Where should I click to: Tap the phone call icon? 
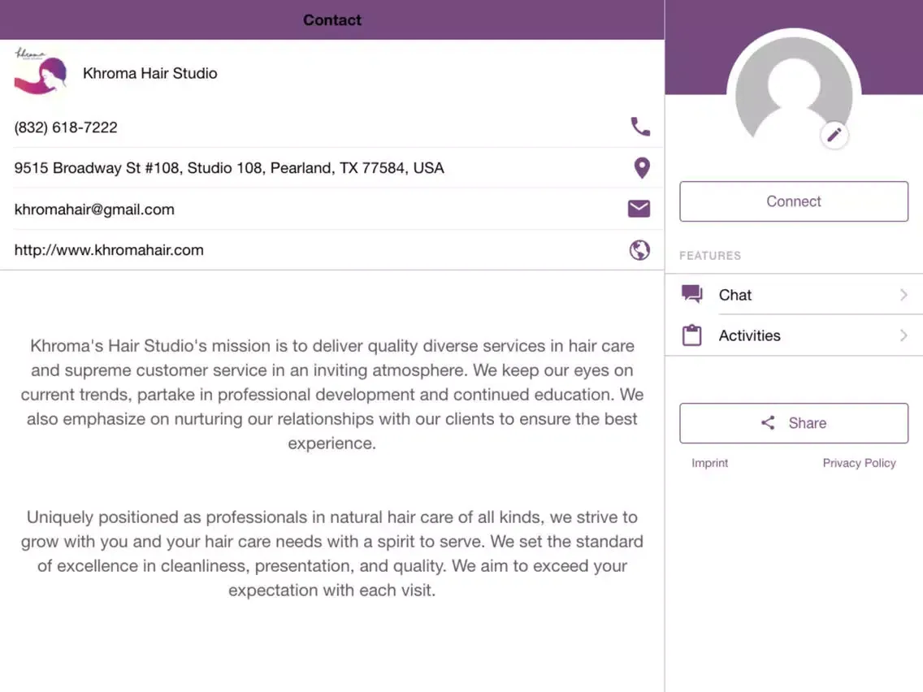pyautogui.click(x=640, y=127)
